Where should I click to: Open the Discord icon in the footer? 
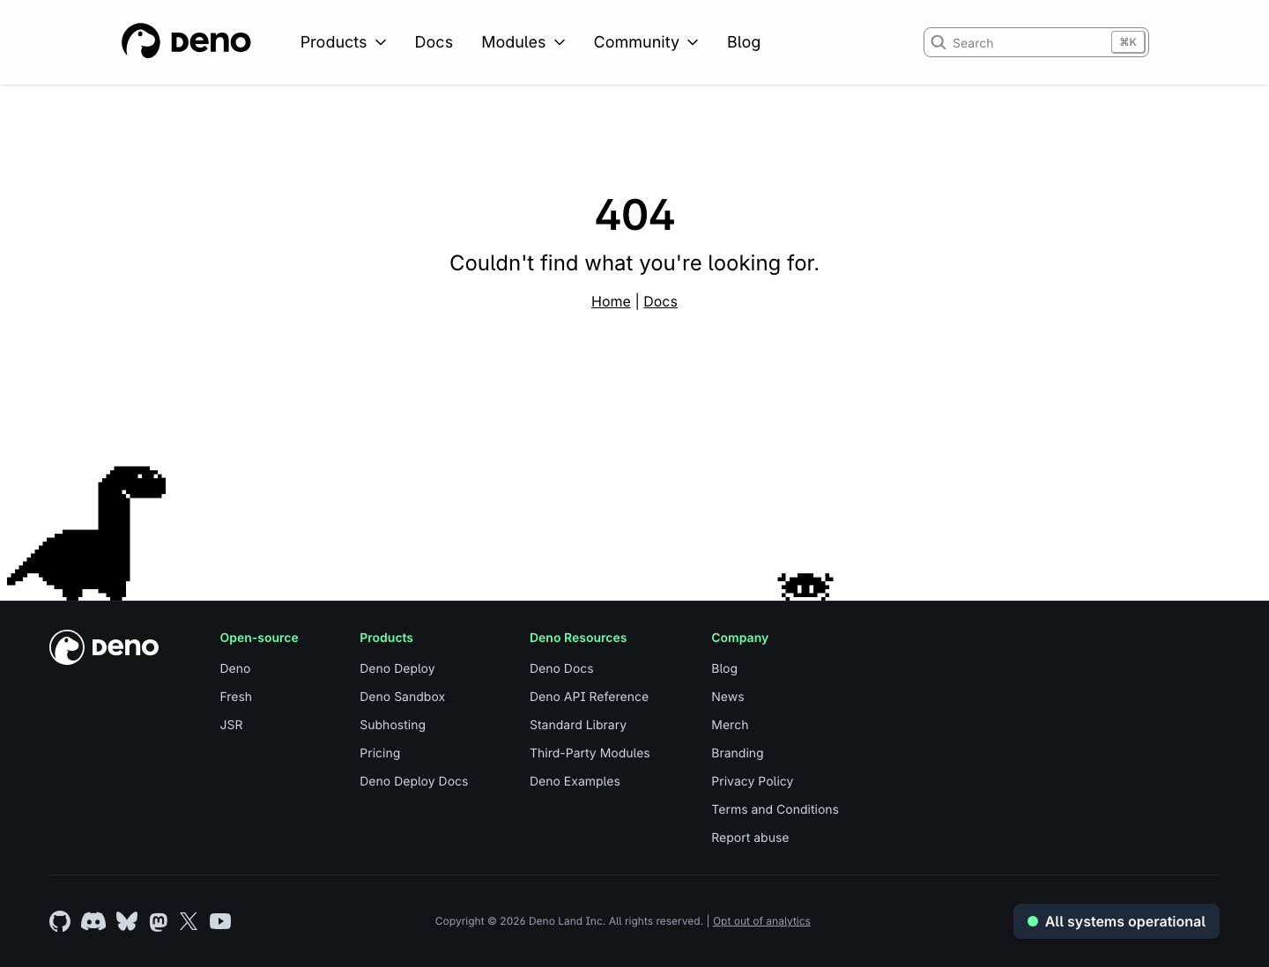coord(93,921)
